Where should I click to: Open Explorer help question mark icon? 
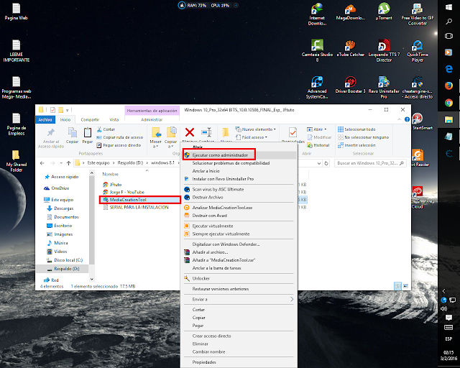(x=407, y=119)
